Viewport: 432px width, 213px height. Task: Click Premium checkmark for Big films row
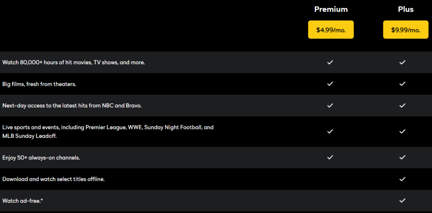coord(330,84)
